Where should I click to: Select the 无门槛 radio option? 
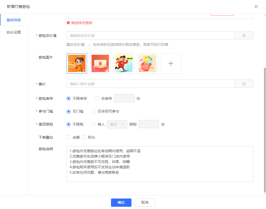coord(69,112)
